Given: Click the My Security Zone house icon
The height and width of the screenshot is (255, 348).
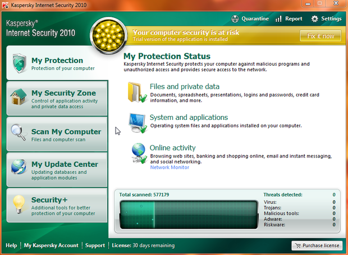Looking at the screenshot, I should click(19, 96).
